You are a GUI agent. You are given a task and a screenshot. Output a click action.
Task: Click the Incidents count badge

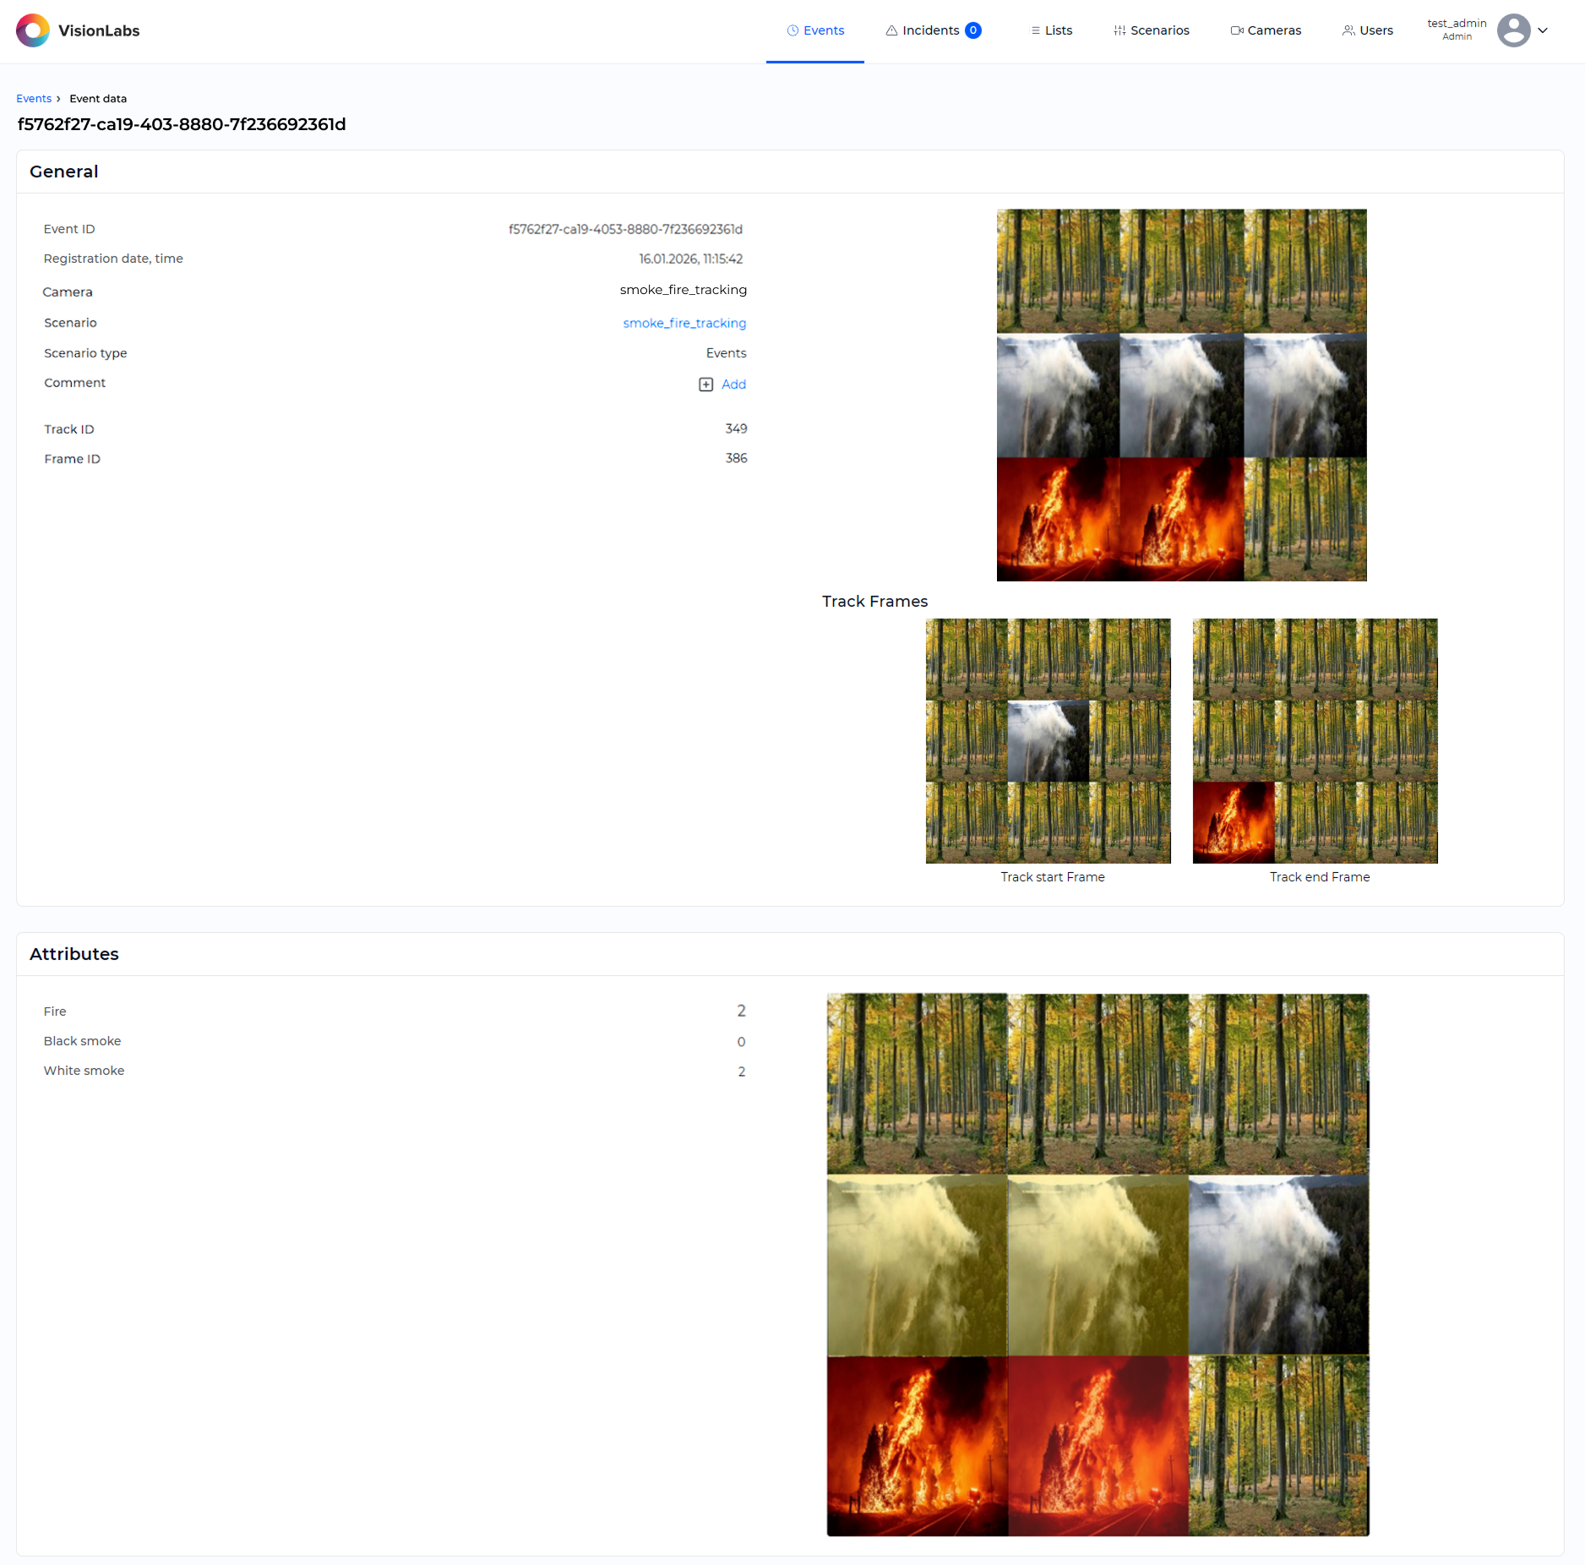click(x=973, y=30)
